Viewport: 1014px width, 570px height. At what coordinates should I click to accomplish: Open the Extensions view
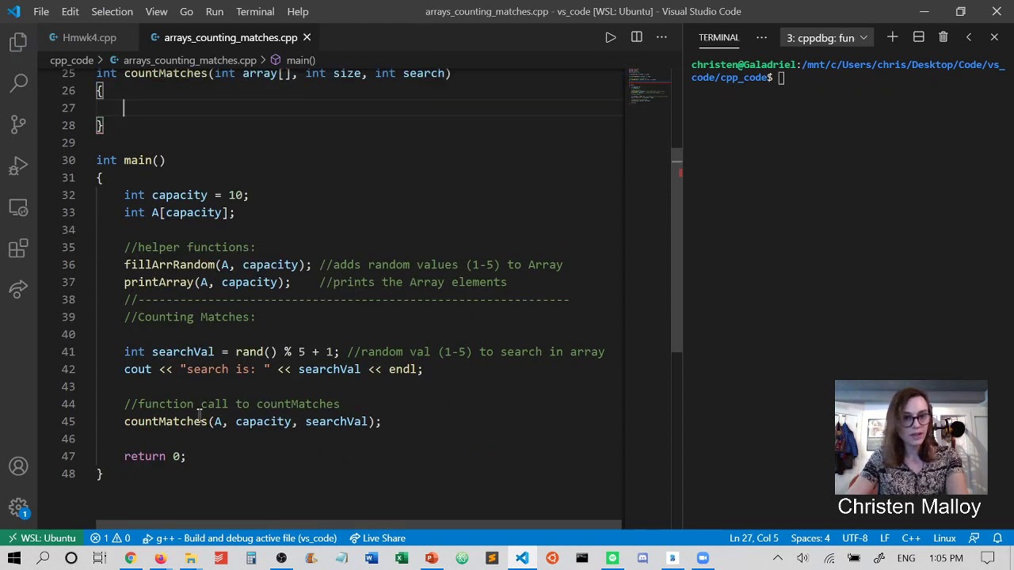(19, 249)
